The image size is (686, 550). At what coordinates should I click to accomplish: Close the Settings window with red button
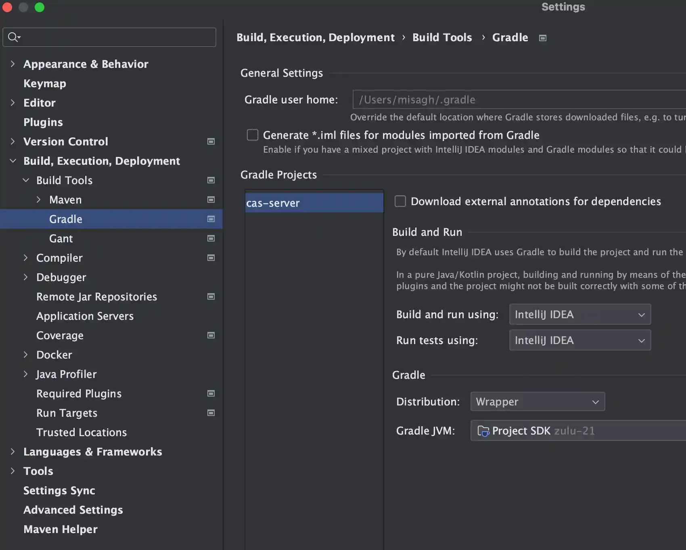pos(7,7)
